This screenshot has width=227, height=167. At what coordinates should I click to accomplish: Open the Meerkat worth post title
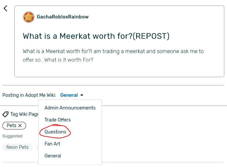(x=96, y=36)
